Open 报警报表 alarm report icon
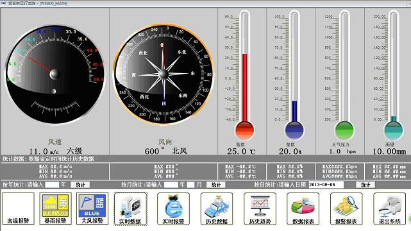 (346, 209)
